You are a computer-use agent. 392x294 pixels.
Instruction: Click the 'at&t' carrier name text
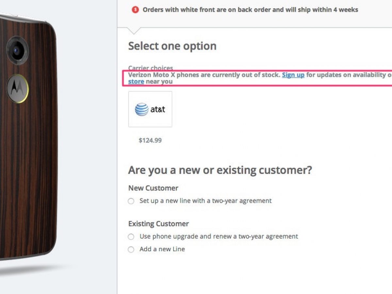(158, 109)
